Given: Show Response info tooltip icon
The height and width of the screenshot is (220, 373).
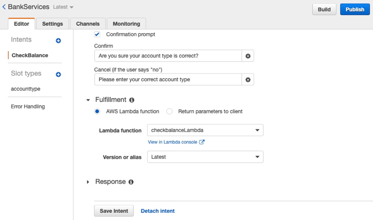Looking at the screenshot, I should click(x=131, y=182).
